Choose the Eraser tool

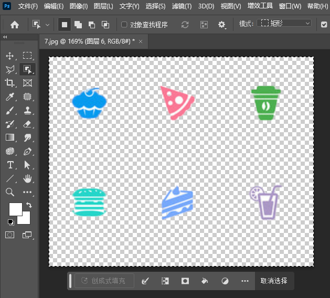point(27,124)
